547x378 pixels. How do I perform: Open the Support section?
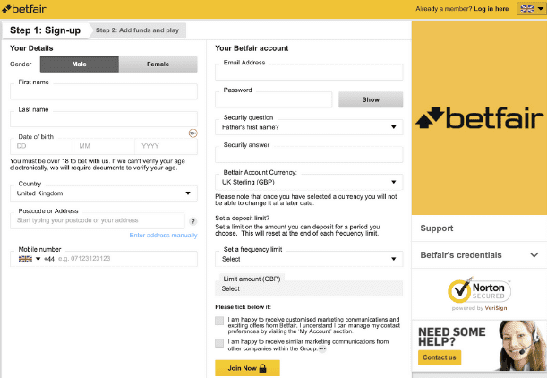(479, 228)
